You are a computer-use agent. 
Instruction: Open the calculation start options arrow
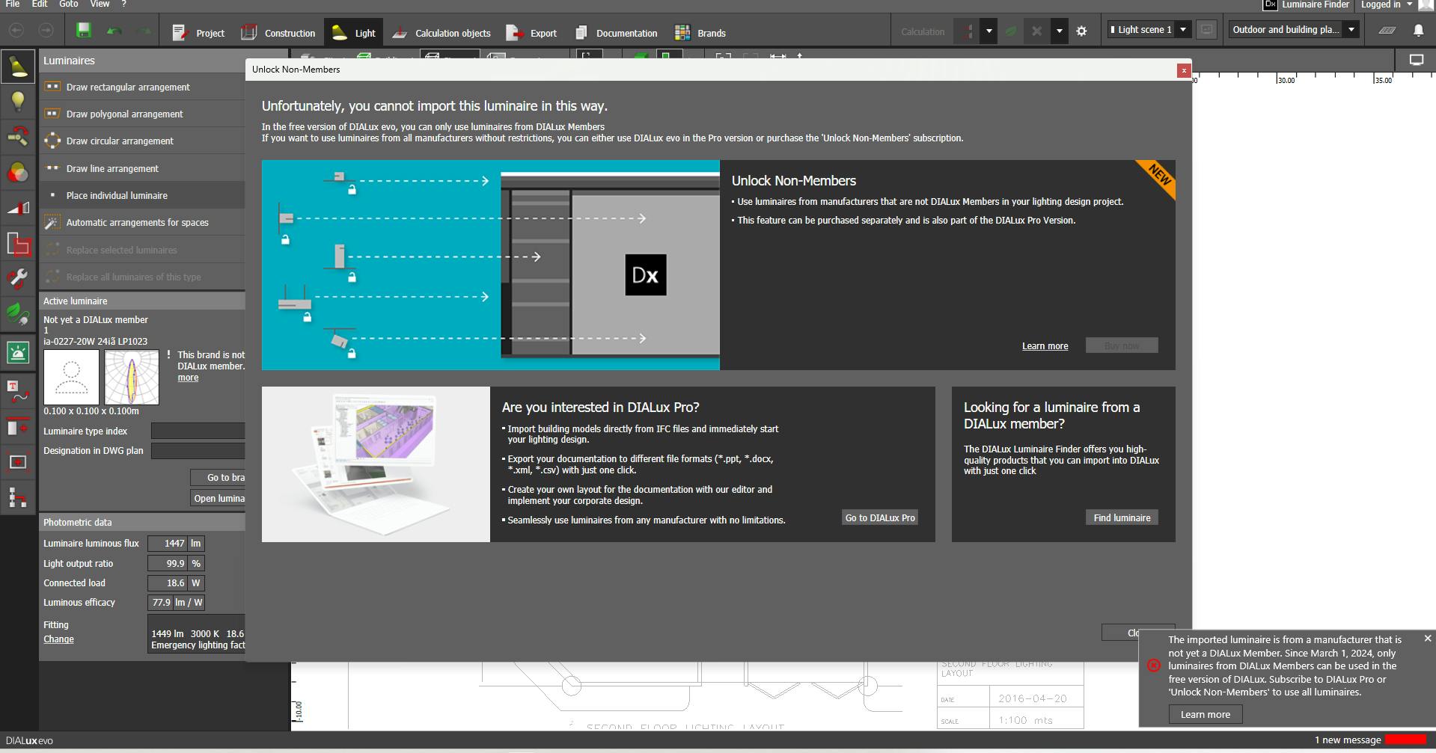989,31
